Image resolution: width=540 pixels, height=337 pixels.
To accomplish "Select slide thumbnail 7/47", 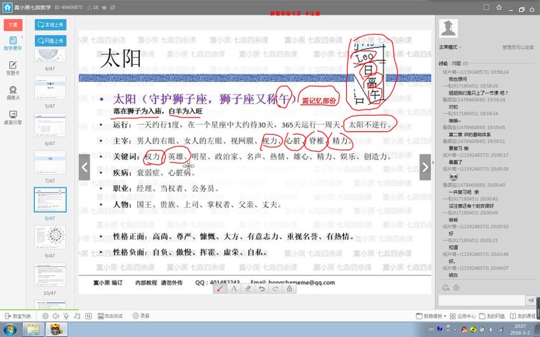I will [50, 162].
